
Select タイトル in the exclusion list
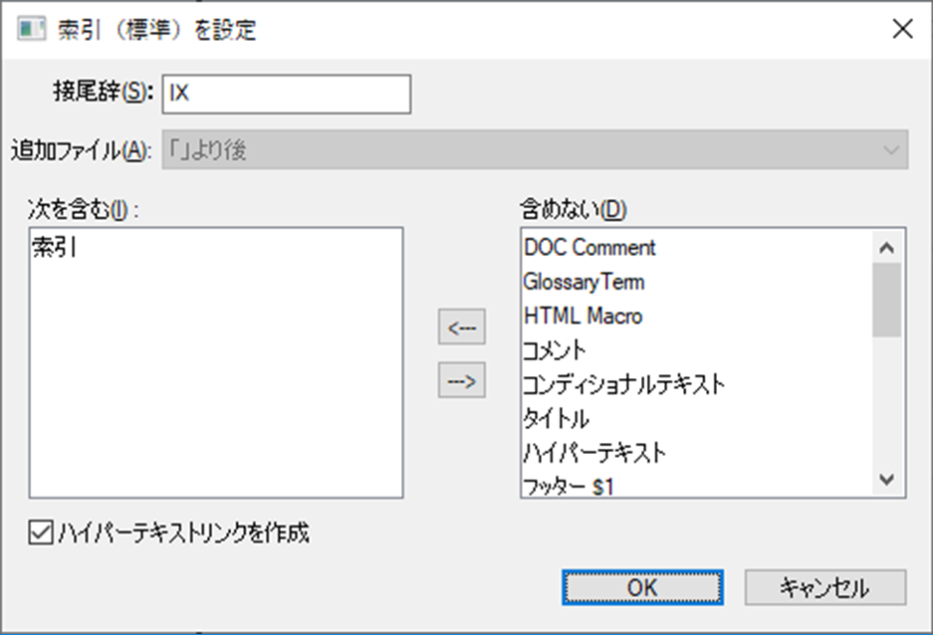tap(597, 418)
